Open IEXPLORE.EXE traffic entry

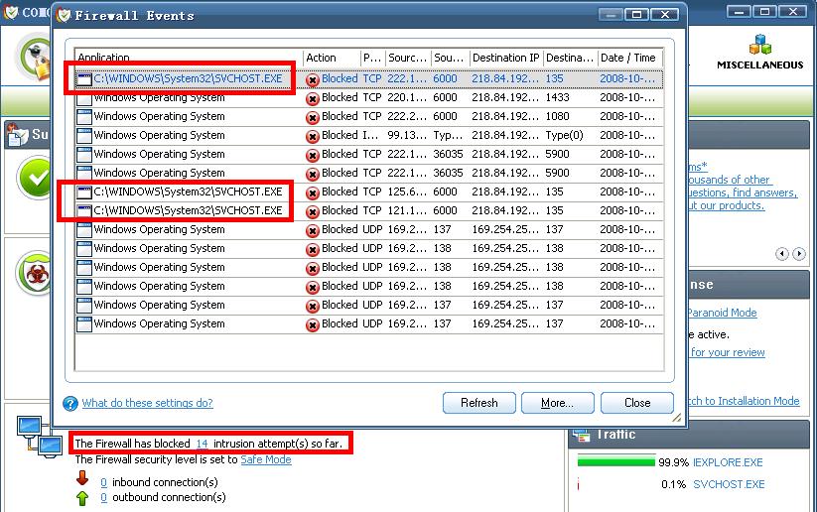pos(728,462)
